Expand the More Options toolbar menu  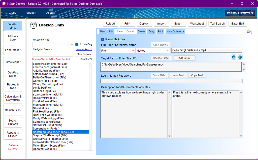pyautogui.click(x=175, y=31)
